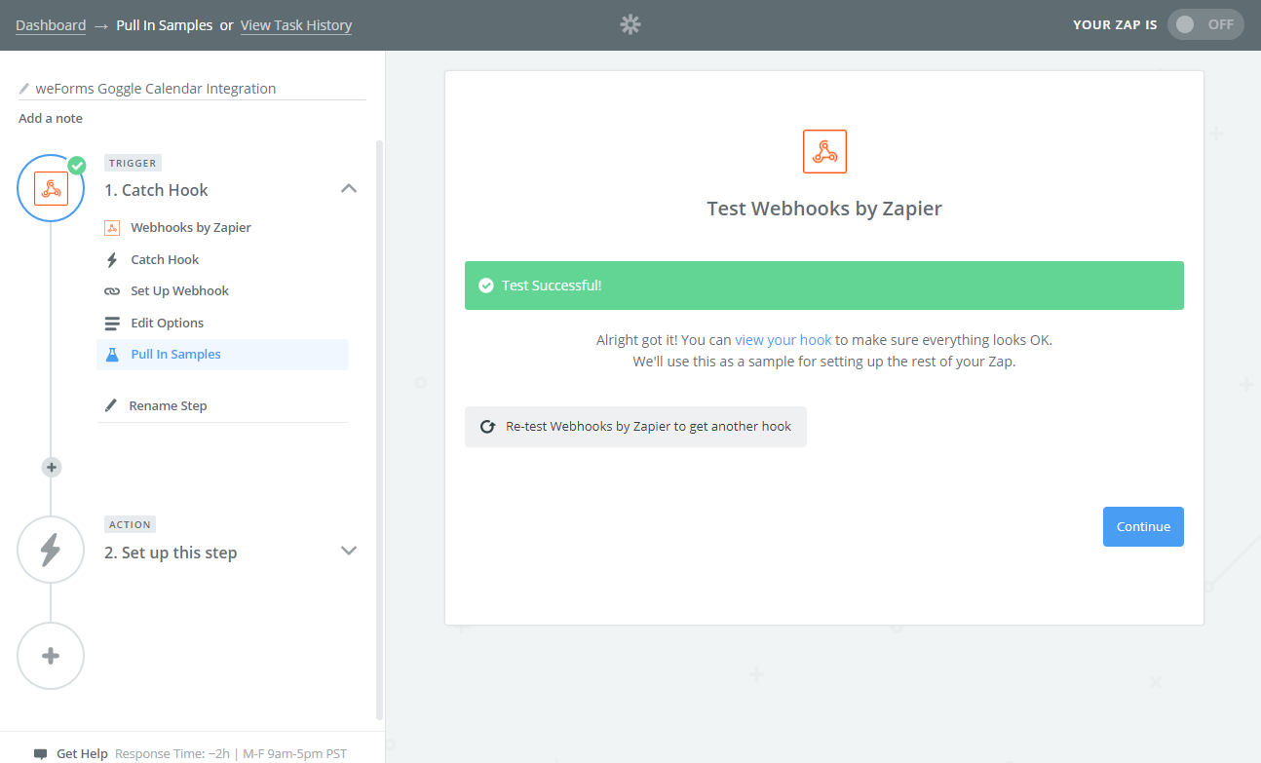The image size is (1261, 763).
Task: Click Get Help in the footer
Action: pyautogui.click(x=82, y=754)
